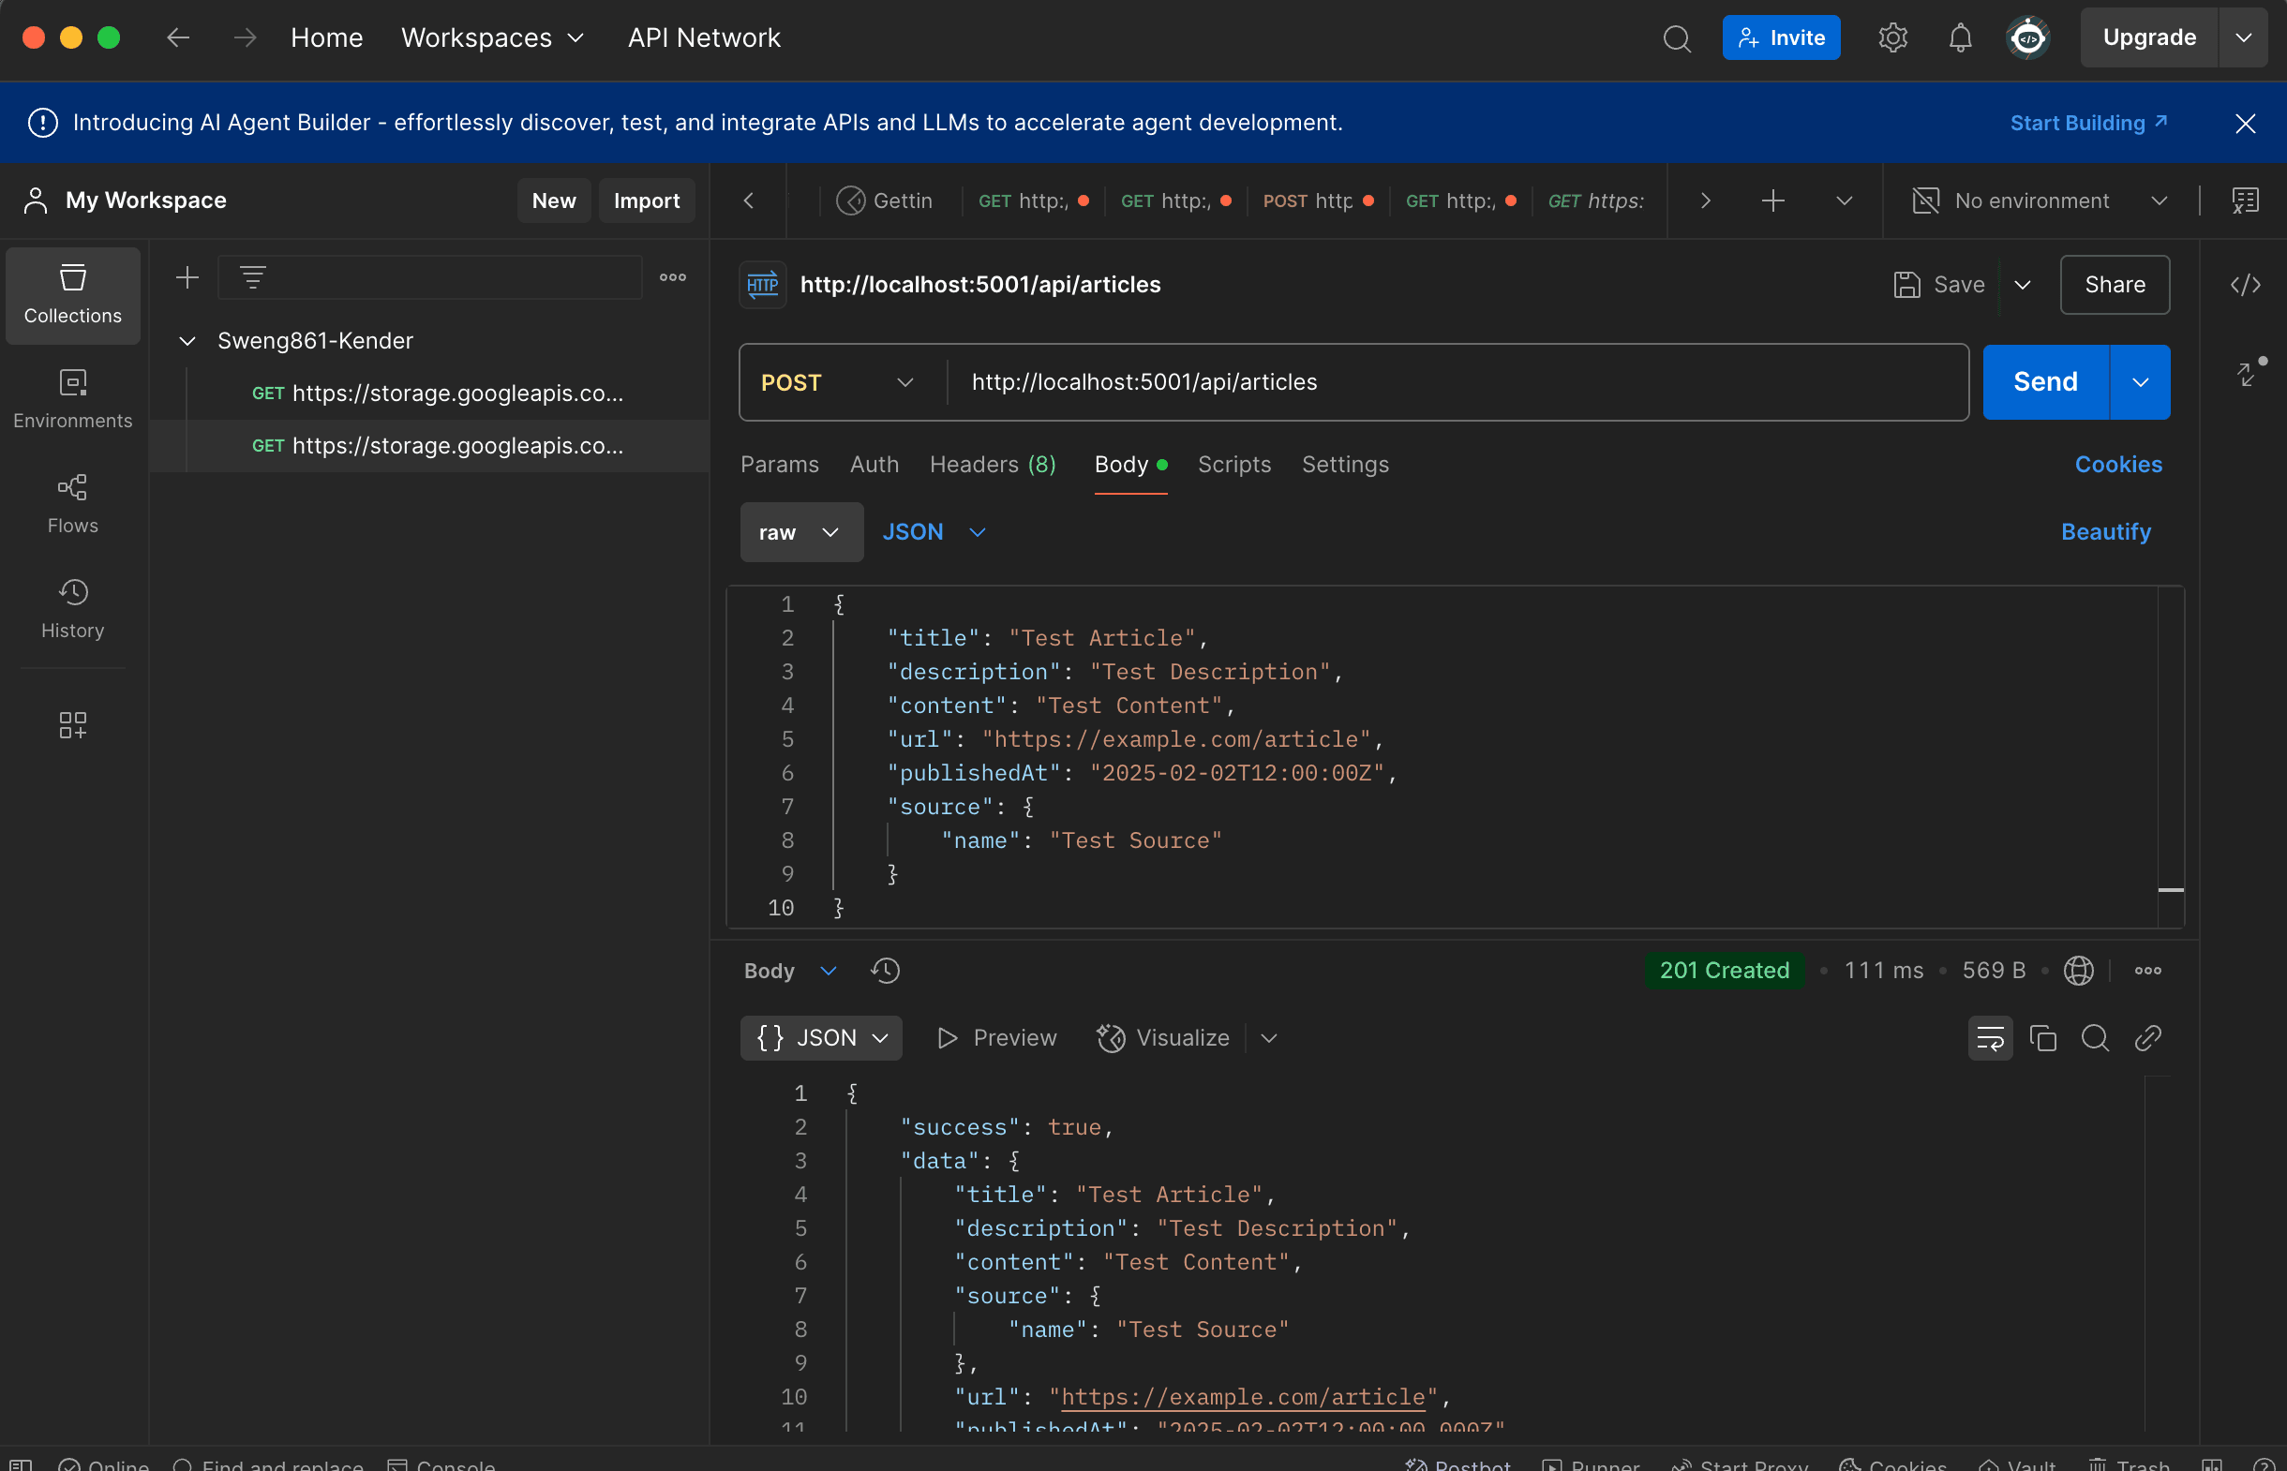This screenshot has width=2287, height=1471.
Task: Go forward with the right arrow
Action: pos(246,38)
